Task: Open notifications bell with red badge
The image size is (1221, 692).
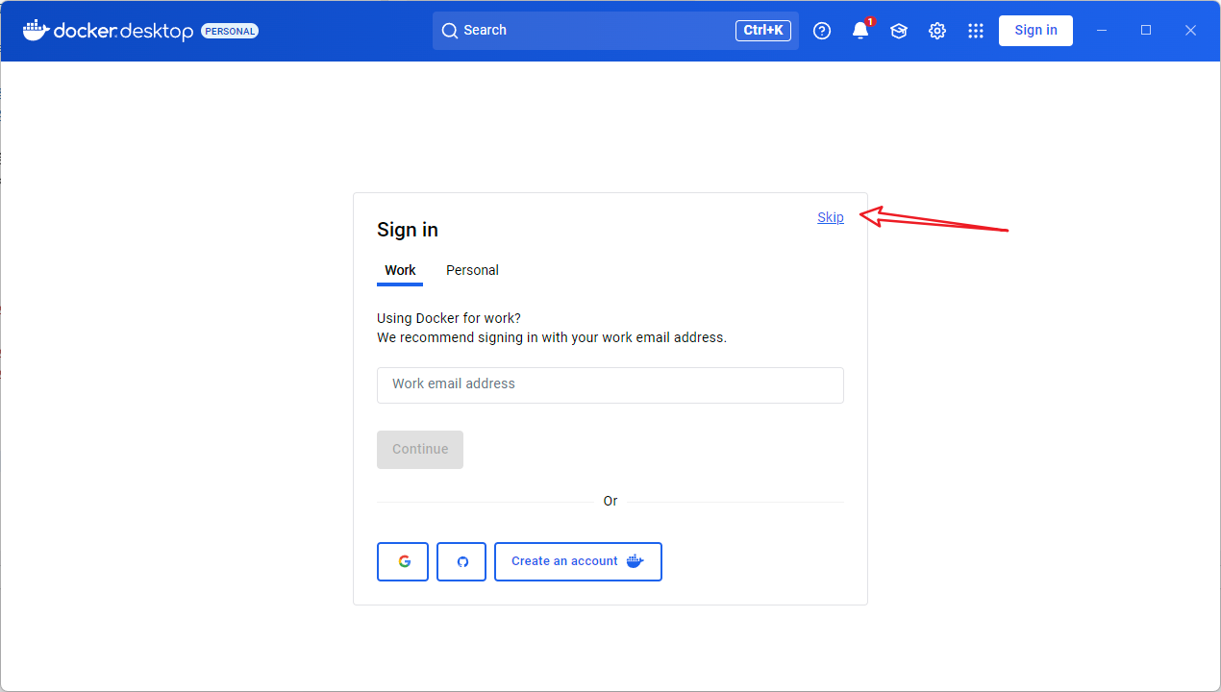Action: point(860,31)
